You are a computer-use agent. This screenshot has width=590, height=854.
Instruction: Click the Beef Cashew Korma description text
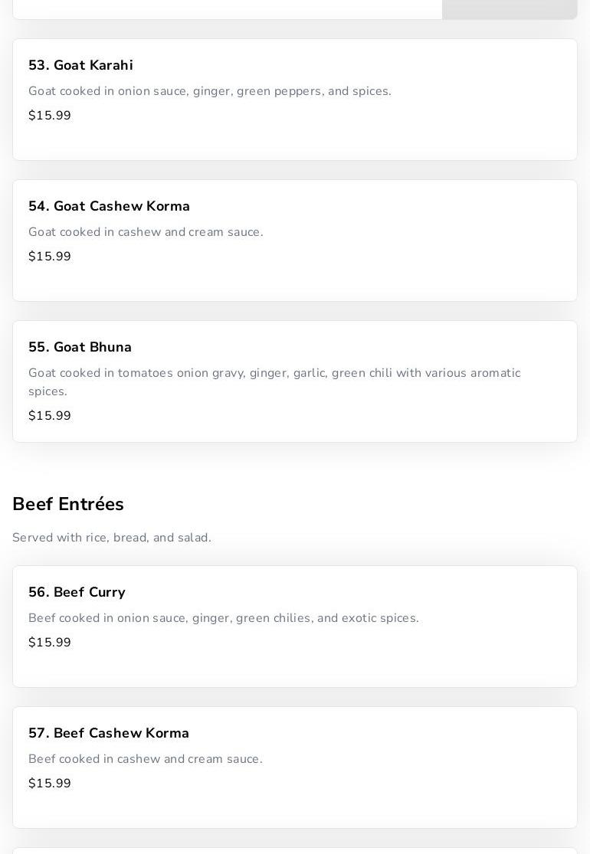click(145, 759)
